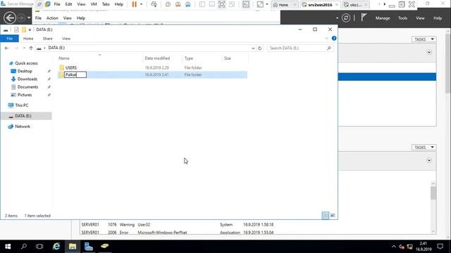The image size is (451, 253).
Task: Open VMware Tabs menu
Action: [x=106, y=4]
